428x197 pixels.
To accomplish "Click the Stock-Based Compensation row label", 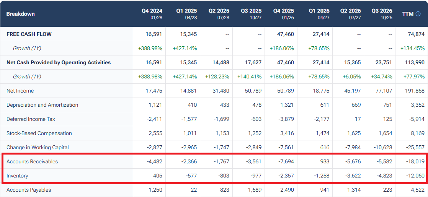I will click(x=39, y=133).
